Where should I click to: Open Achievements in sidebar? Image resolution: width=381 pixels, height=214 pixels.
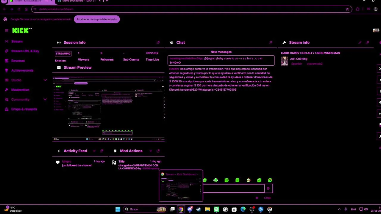point(22,70)
